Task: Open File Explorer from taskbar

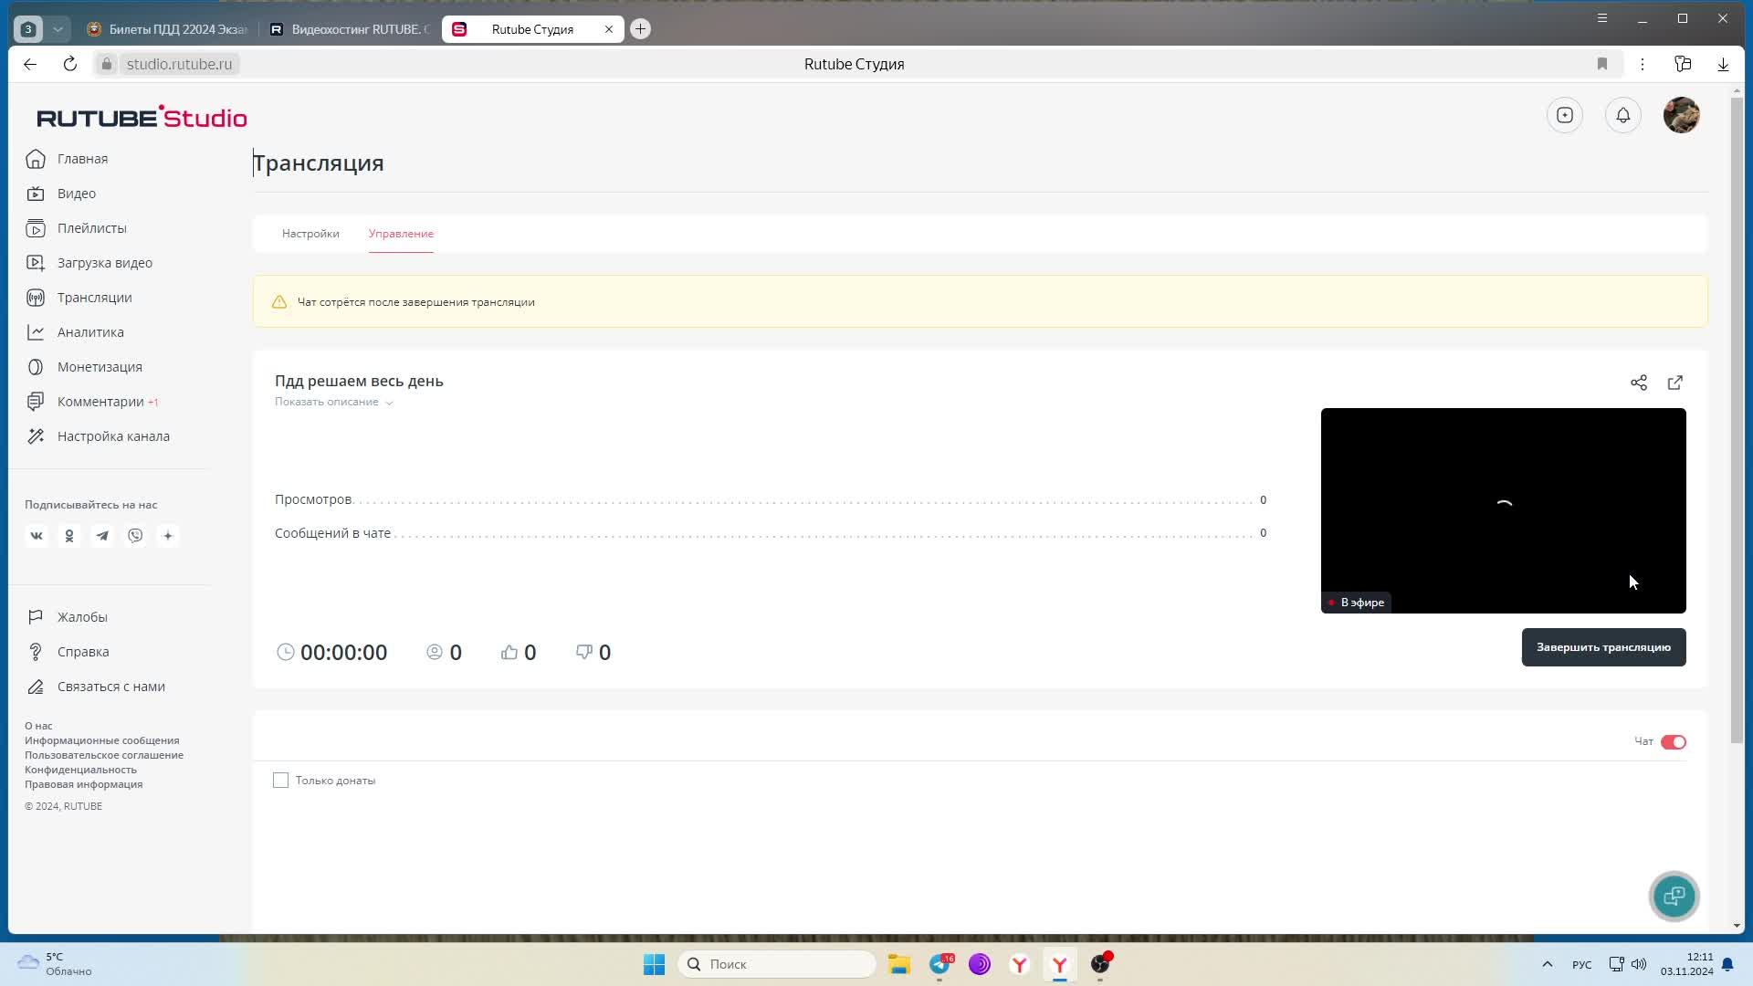Action: 899,964
